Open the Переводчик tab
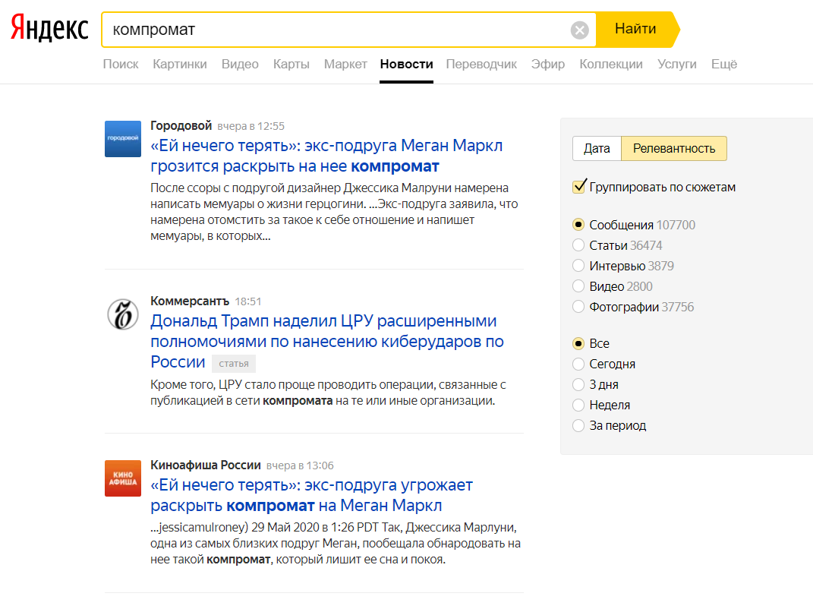 pos(481,65)
